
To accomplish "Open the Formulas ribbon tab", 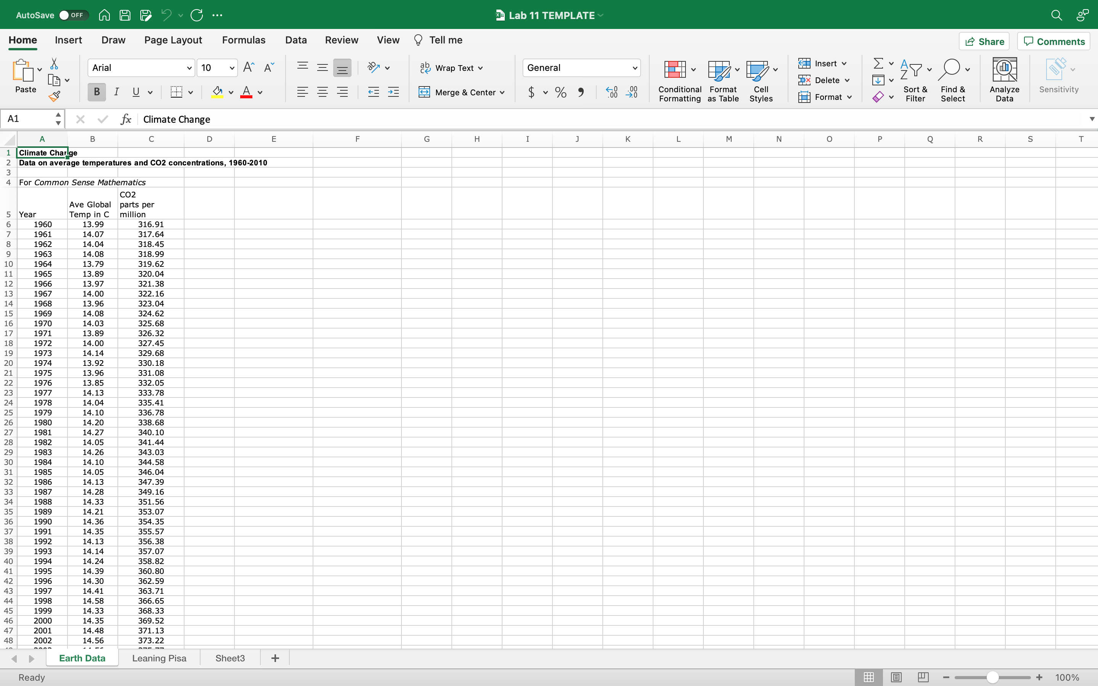I will click(244, 40).
